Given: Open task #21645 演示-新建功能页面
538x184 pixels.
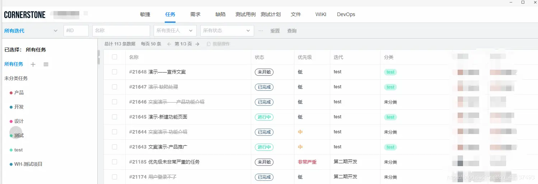Looking at the screenshot, I should pyautogui.click(x=158, y=117).
